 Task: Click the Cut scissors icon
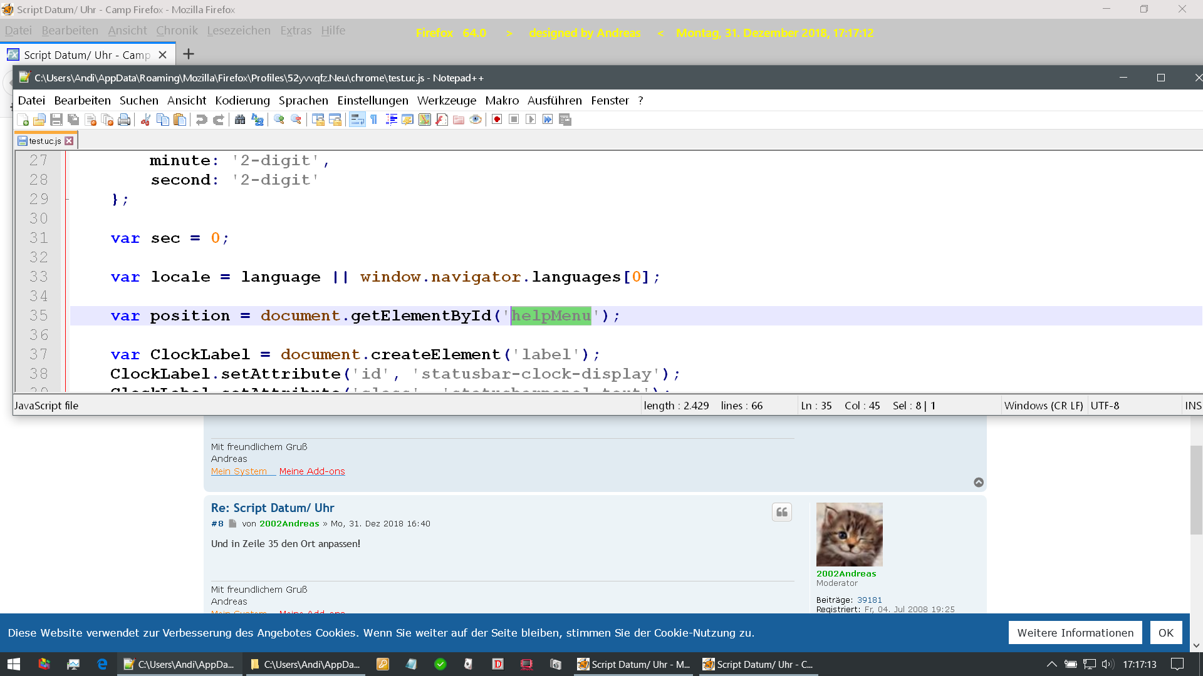145,120
